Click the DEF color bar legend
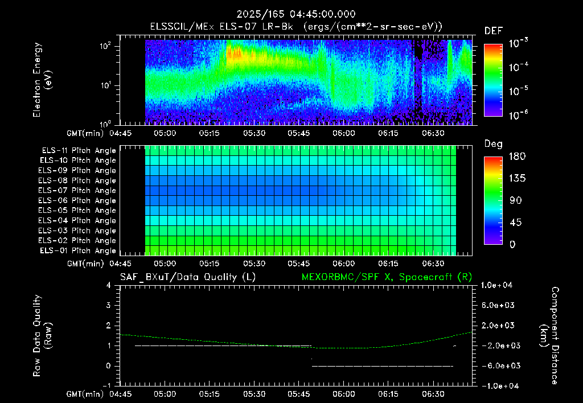583x403 pixels. (494, 80)
